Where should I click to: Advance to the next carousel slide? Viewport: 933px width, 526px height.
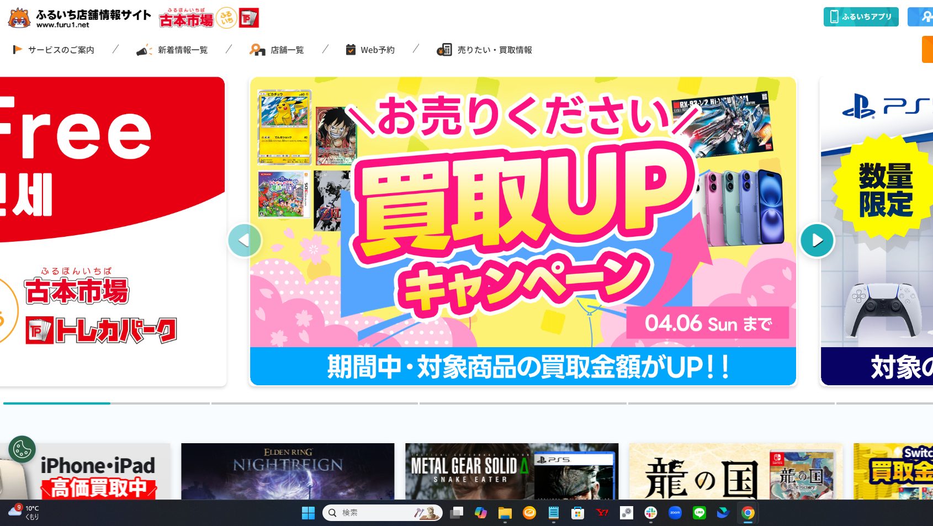[x=817, y=240]
